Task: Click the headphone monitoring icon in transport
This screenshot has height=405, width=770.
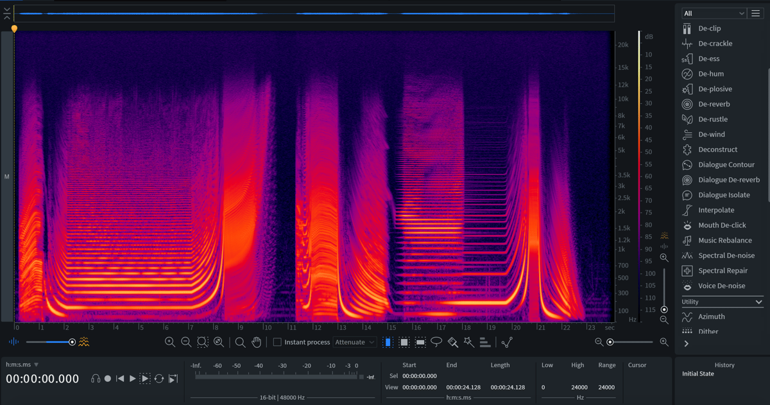Action: coord(96,379)
